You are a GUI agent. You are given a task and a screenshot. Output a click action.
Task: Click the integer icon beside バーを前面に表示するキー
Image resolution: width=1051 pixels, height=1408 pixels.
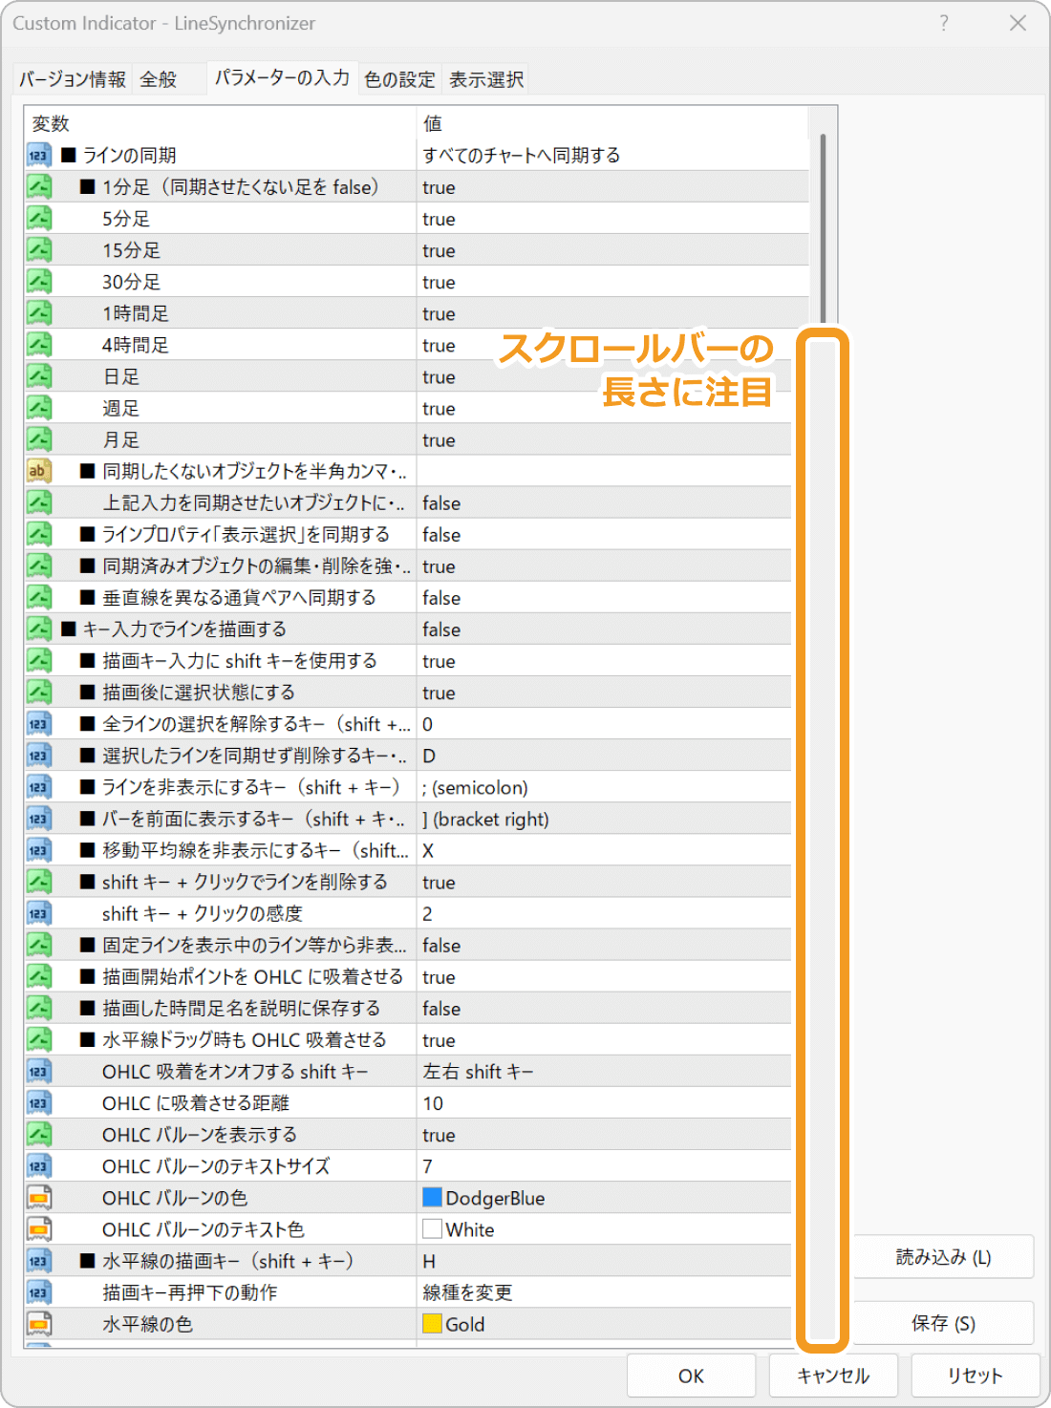point(38,818)
